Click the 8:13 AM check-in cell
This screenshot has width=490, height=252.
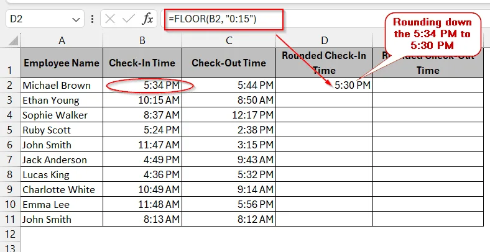(142, 219)
